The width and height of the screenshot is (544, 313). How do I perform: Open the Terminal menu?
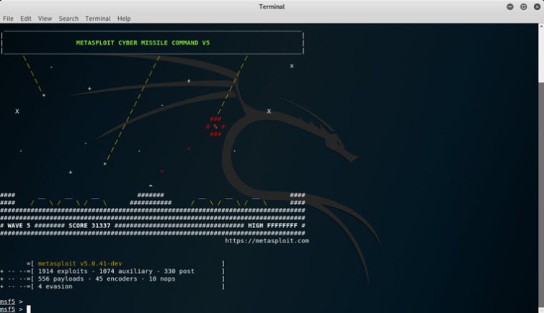pyautogui.click(x=98, y=19)
